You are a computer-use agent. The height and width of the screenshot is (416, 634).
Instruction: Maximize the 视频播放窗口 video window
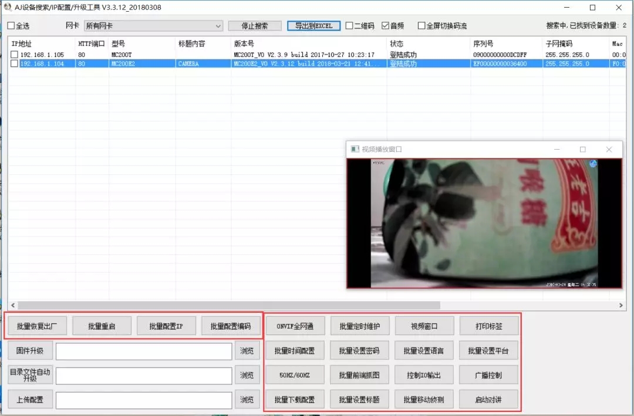pos(582,150)
